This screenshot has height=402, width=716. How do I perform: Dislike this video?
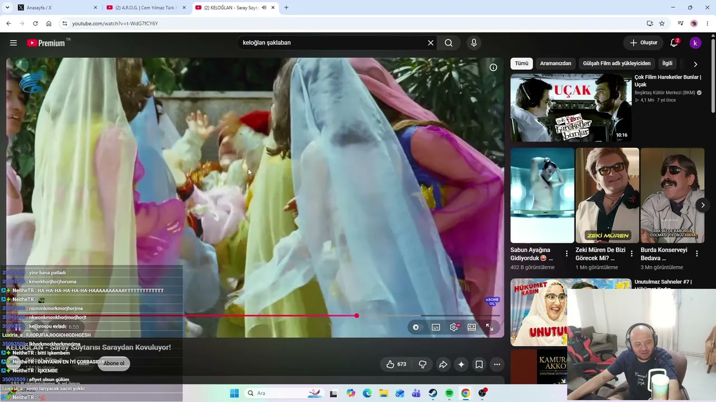(423, 365)
